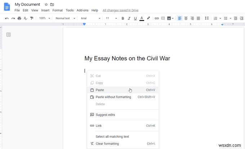Open the text color picker
The height and width of the screenshot is (149, 245).
click(142, 18)
